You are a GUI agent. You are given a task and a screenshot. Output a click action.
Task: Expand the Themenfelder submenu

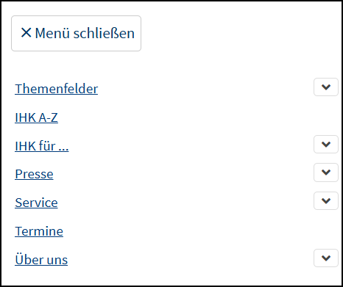point(326,87)
